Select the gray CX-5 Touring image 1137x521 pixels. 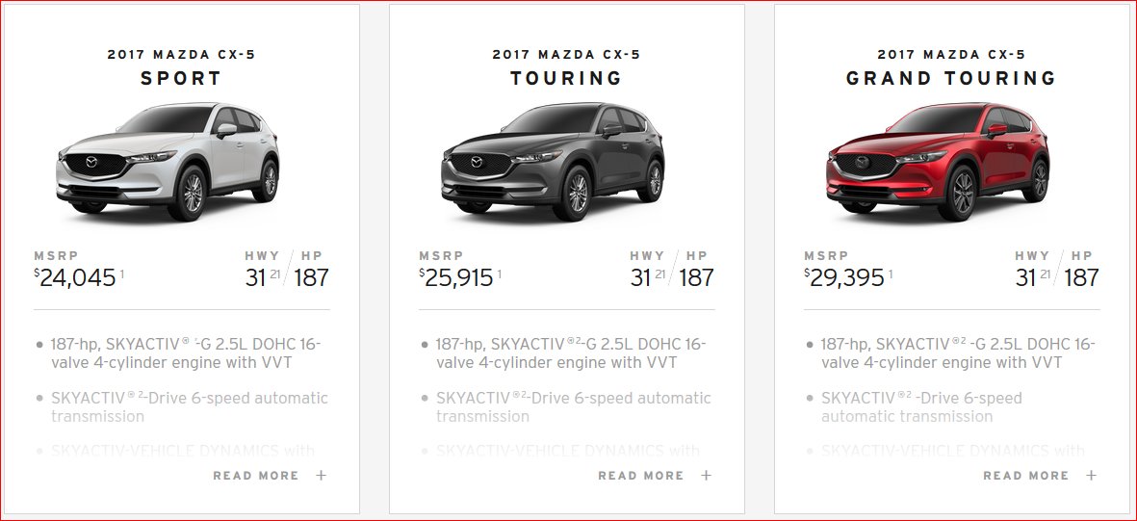pos(553,161)
